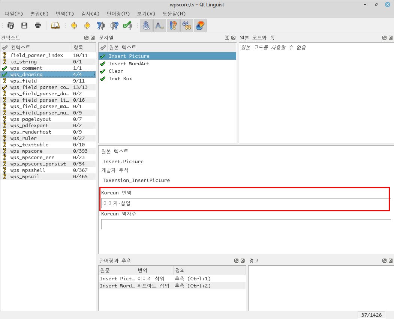The height and width of the screenshot is (319, 394).
Task: Click the Open file toolbar icon
Action: point(11,26)
